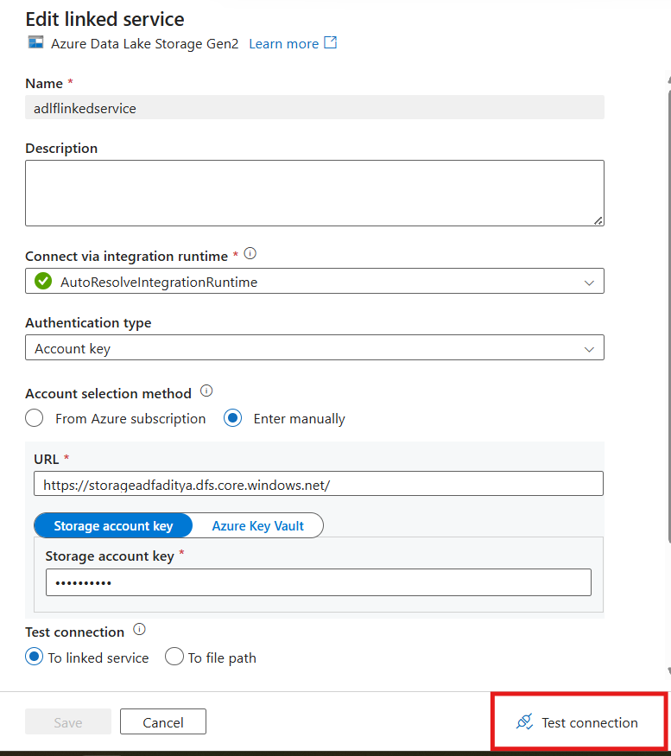Open the Learn more external link icon
Image resolution: width=671 pixels, height=756 pixels.
[330, 42]
